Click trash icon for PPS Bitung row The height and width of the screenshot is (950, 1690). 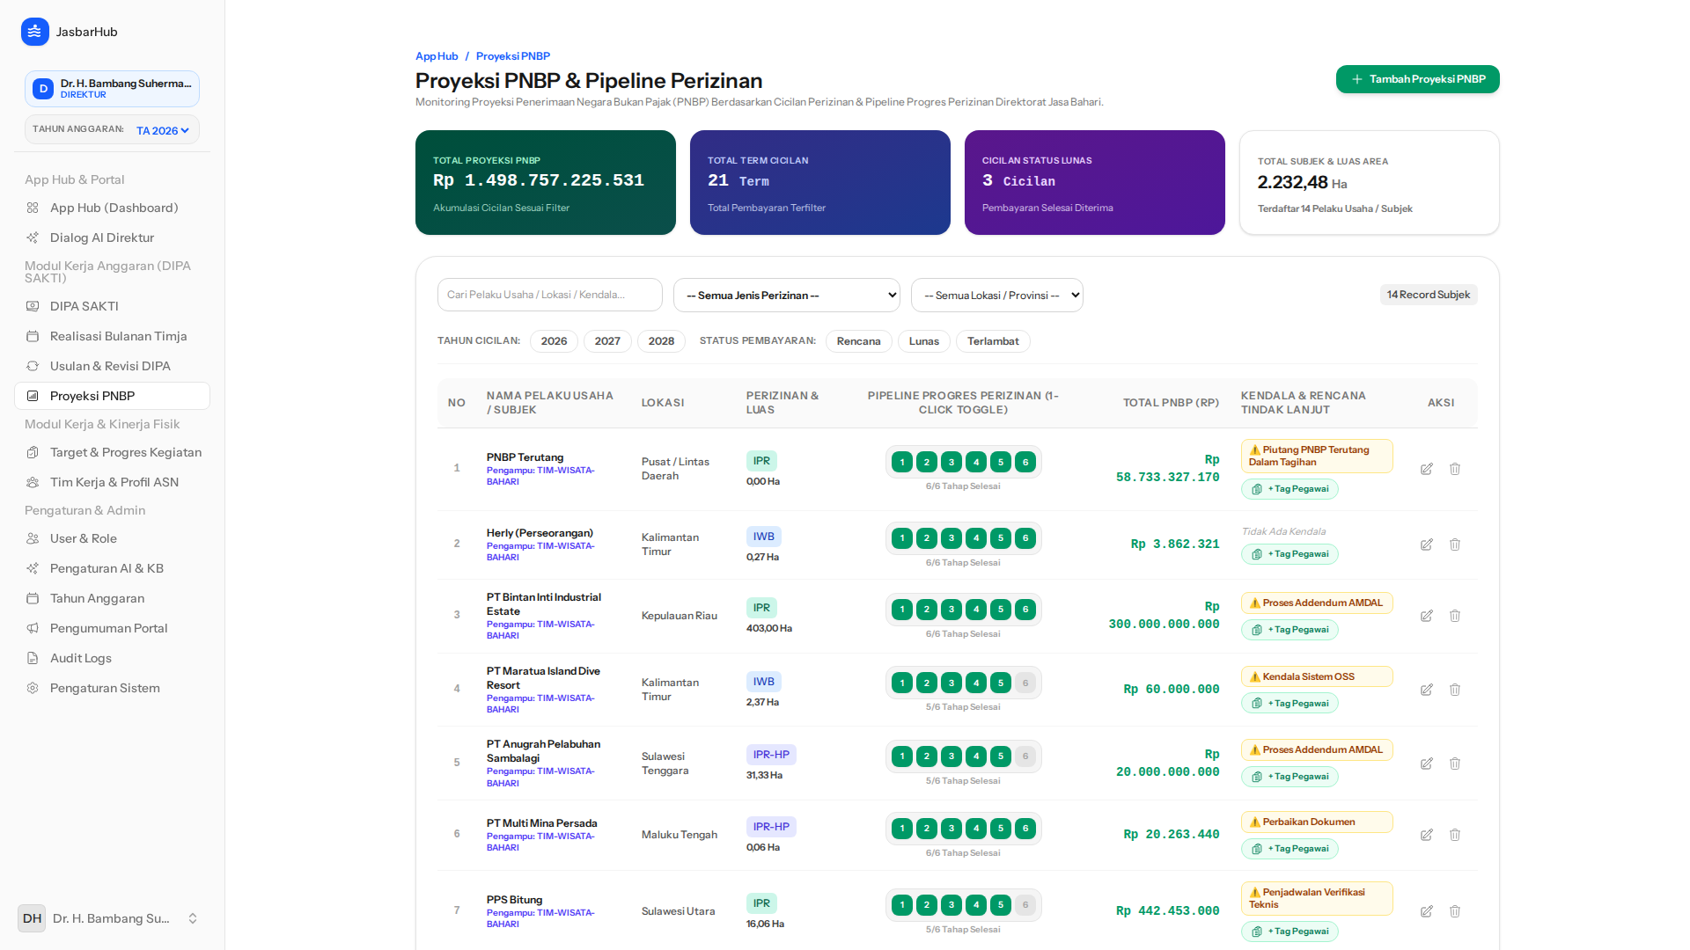click(1455, 911)
